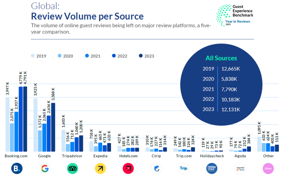
Task: Click the Booking.com 2023 bar
Action: [x=25, y=119]
